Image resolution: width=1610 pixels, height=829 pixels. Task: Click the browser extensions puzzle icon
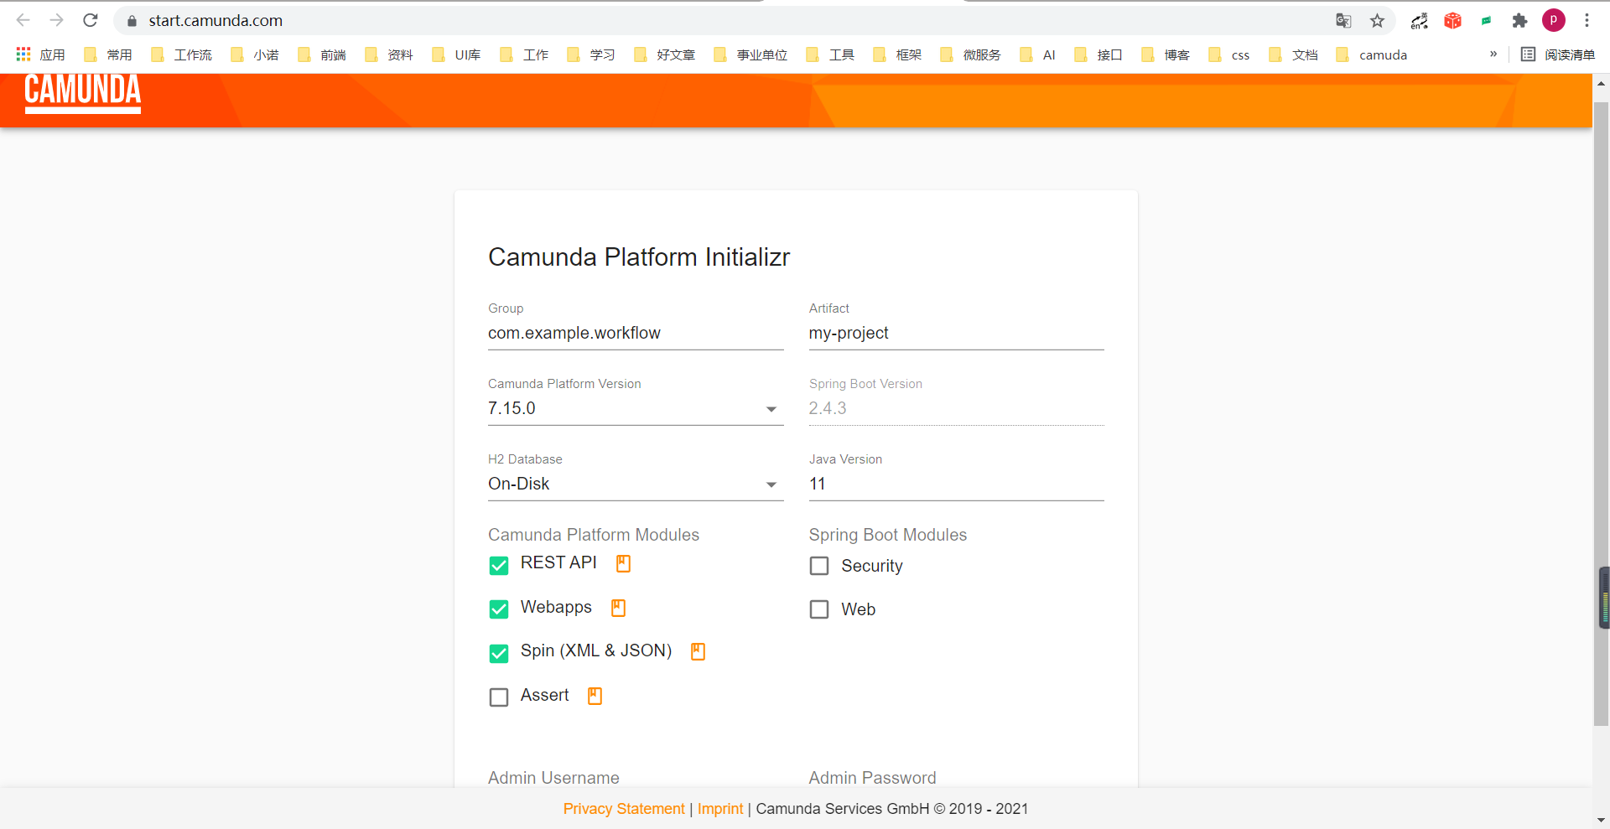pos(1520,20)
